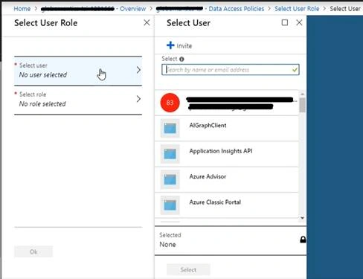Go to Home breadcrumb
This screenshot has height=279, width=363.
click(x=22, y=9)
